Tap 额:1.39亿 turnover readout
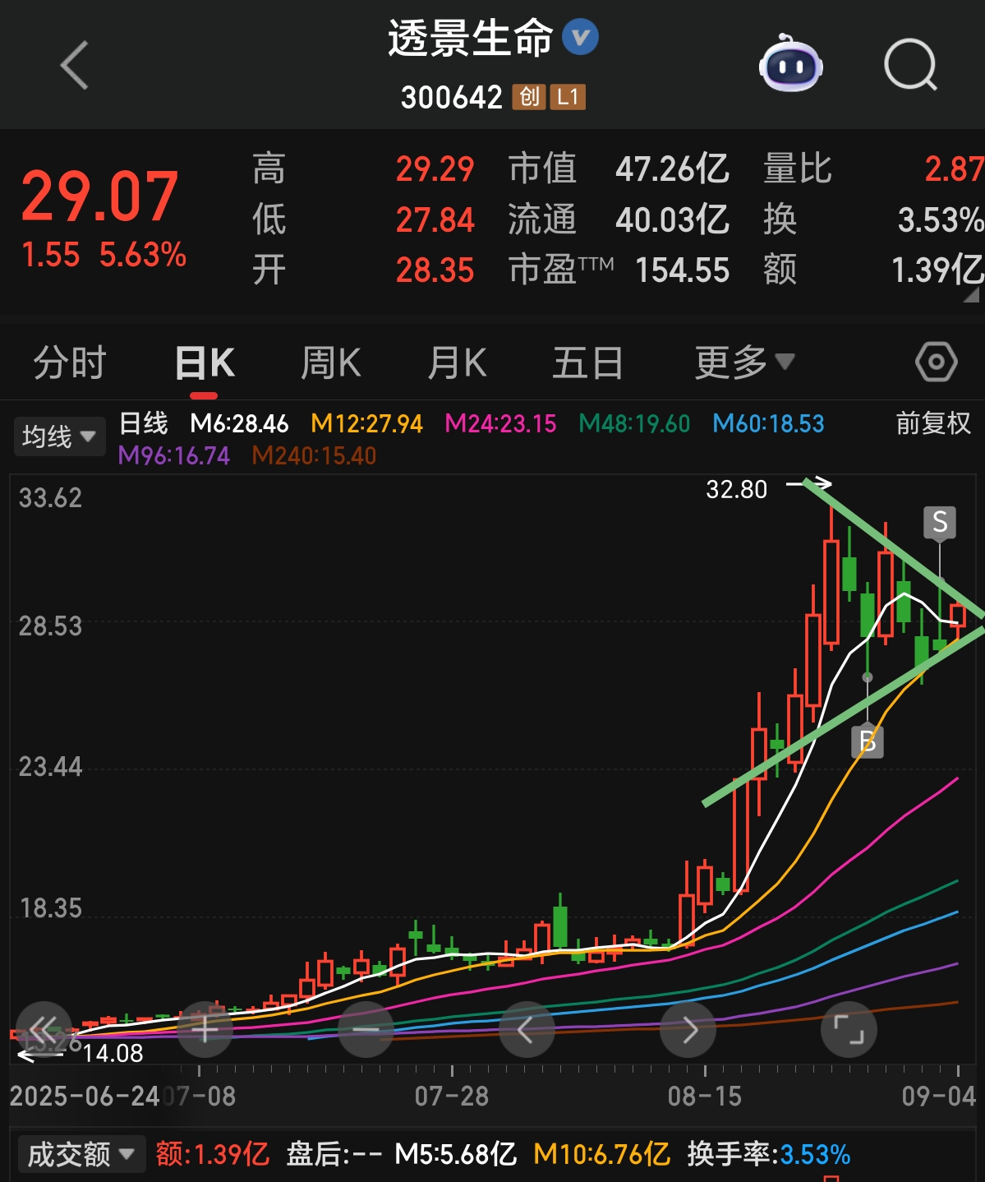This screenshot has height=1182, width=985. click(x=213, y=1154)
